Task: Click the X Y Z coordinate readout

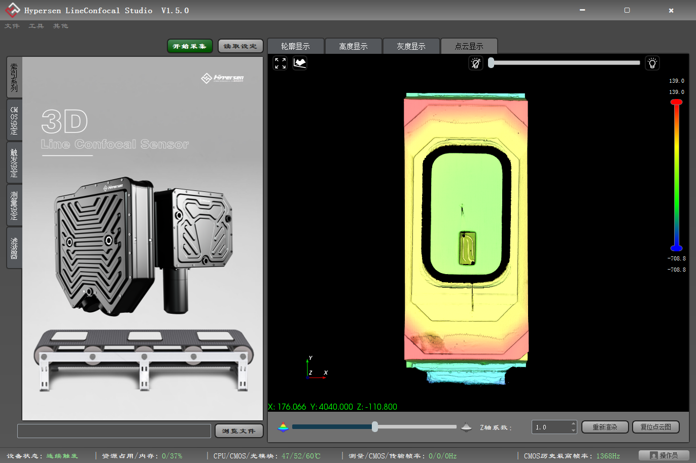Action: tap(332, 407)
